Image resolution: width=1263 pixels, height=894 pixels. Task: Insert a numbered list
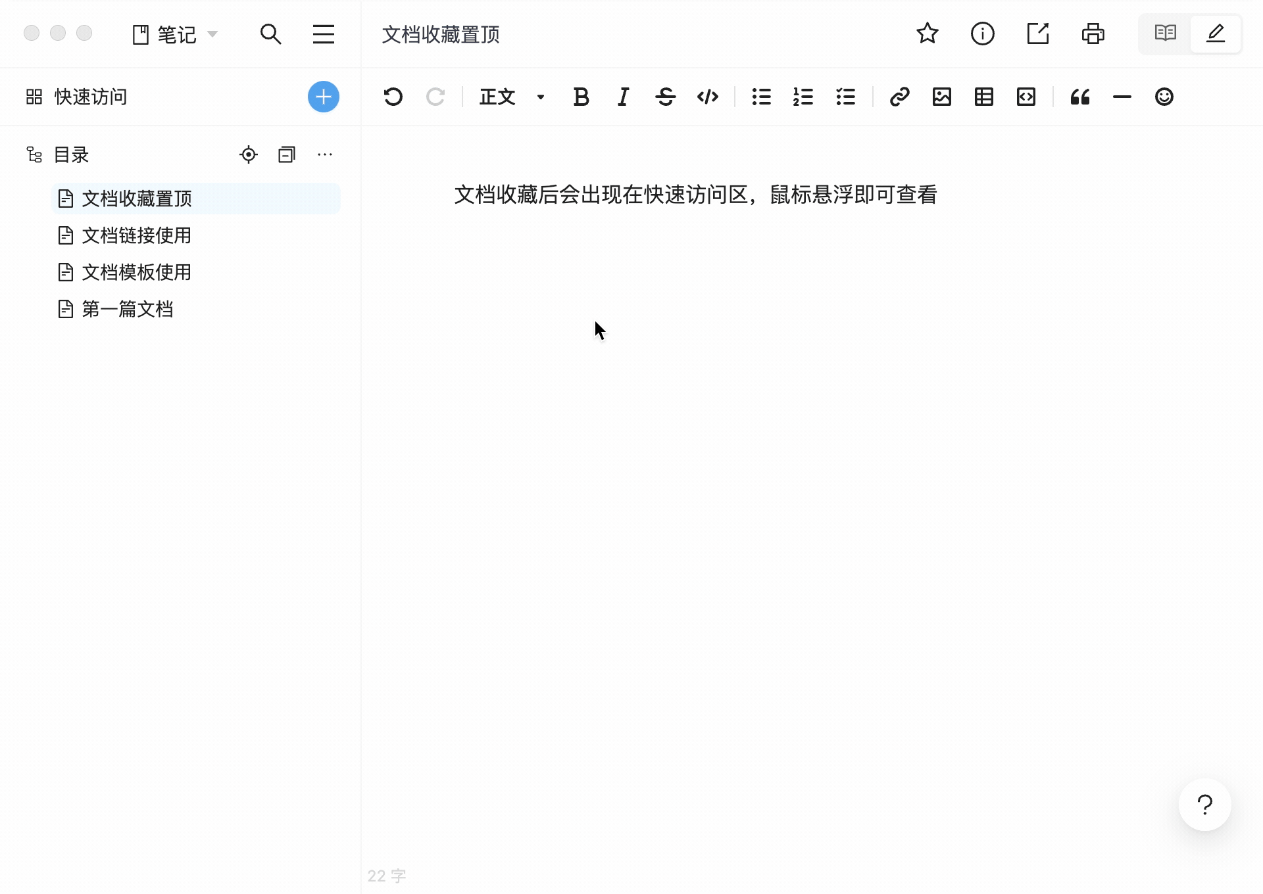(803, 97)
